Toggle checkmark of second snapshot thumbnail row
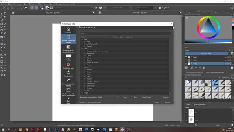Screen dimensions: 234x132 pyautogui.click(x=186, y=121)
